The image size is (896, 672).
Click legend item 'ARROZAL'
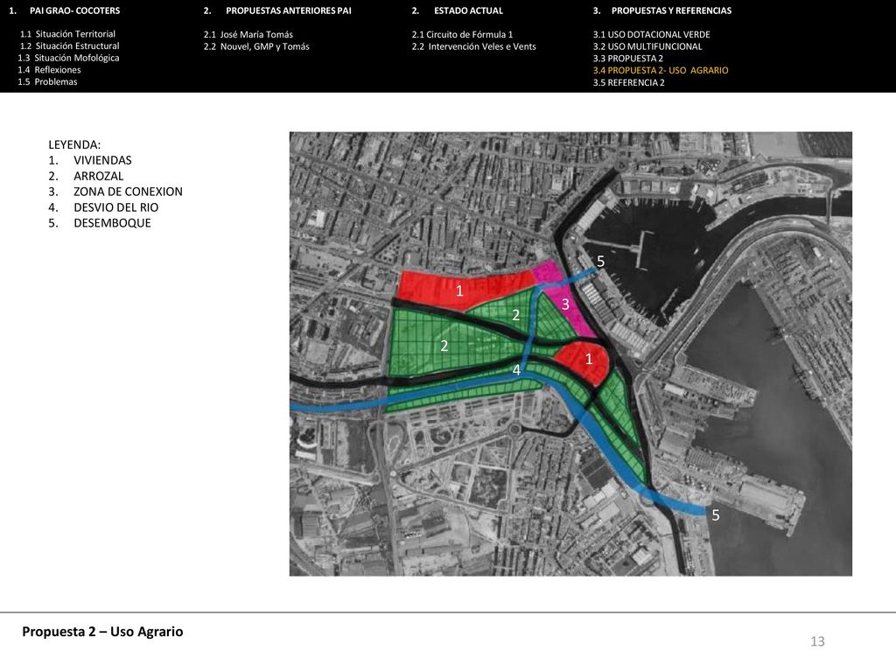coord(98,176)
